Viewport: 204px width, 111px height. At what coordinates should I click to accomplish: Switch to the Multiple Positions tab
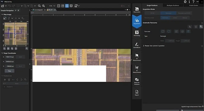click(x=173, y=5)
